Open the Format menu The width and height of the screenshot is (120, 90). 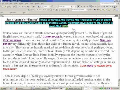point(21,4)
